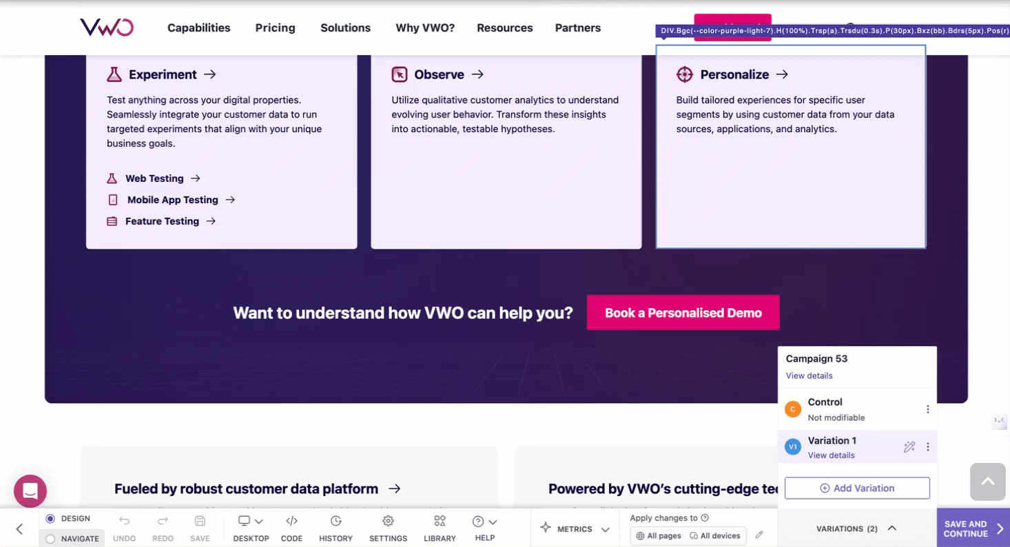
Task: Click the magic wand icon on Variation 1
Action: pyautogui.click(x=909, y=447)
